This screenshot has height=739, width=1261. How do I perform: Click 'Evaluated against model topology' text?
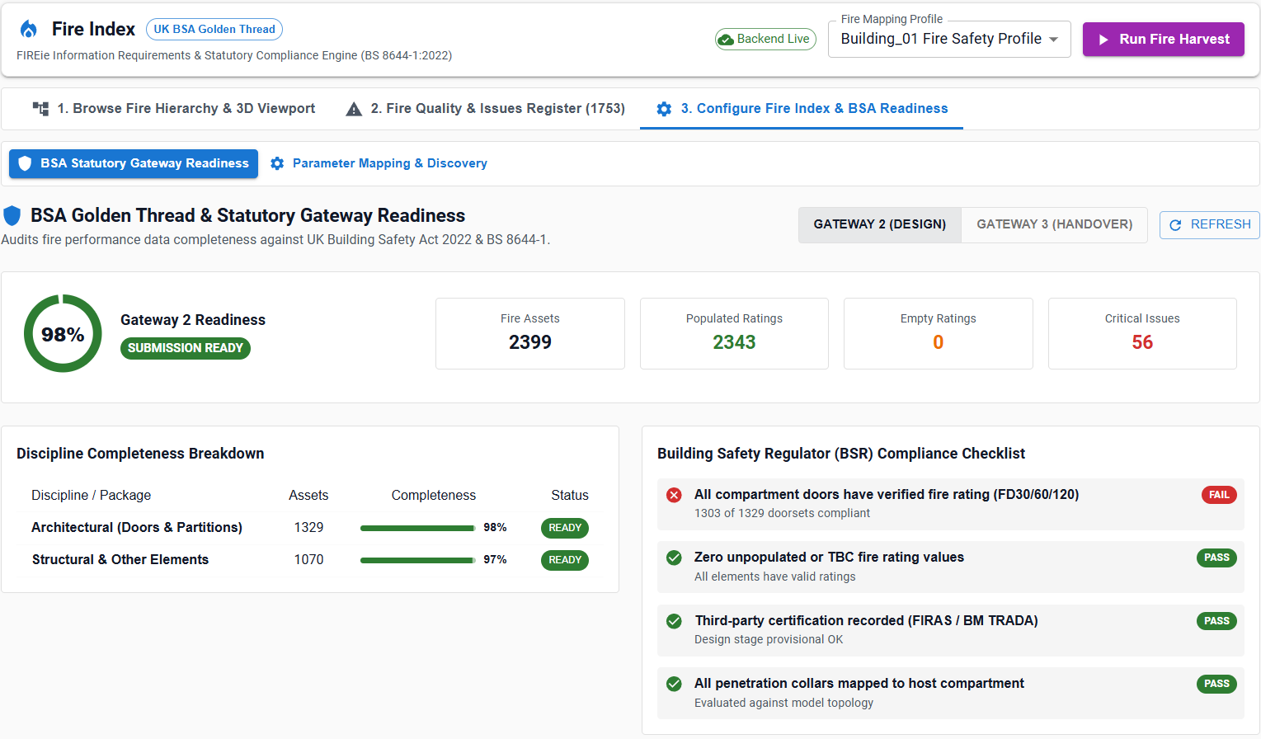click(783, 703)
